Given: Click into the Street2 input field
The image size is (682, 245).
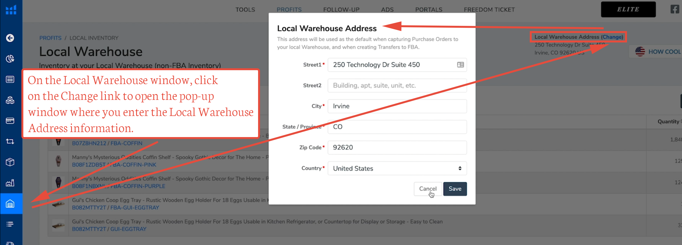Looking at the screenshot, I should click(397, 85).
